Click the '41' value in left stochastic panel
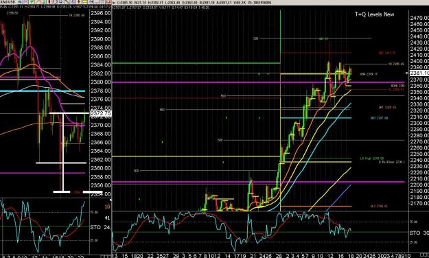Screen dimensions: 429x258 (107, 218)
